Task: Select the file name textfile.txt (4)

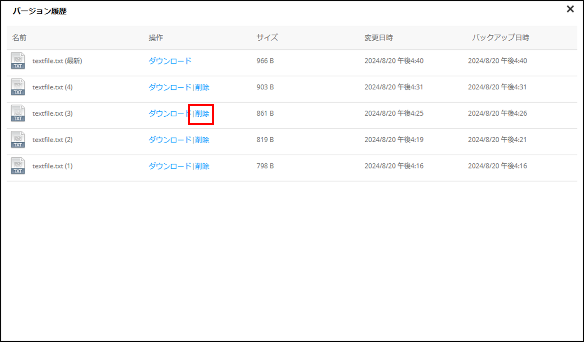Action: click(x=53, y=87)
